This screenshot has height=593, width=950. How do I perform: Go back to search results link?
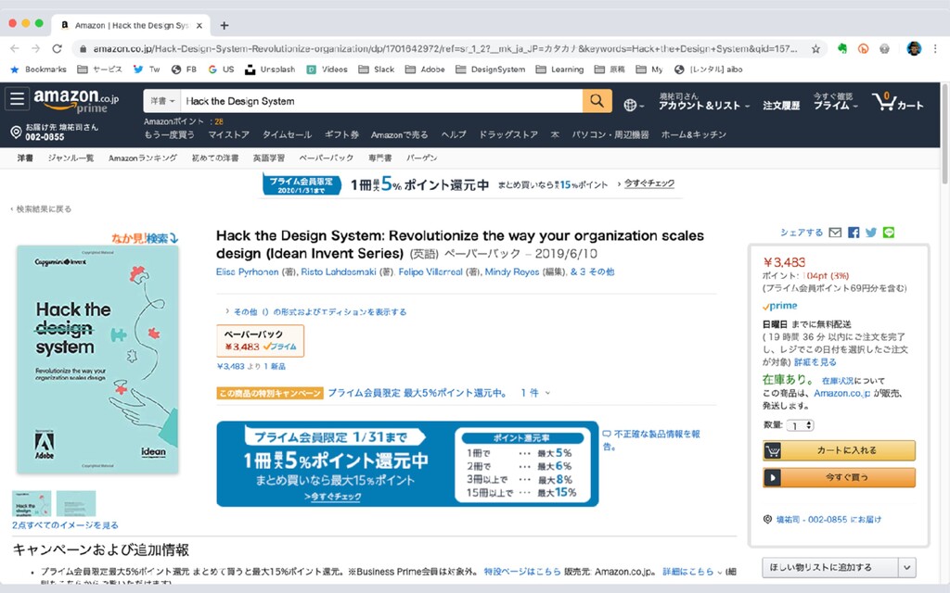point(41,209)
